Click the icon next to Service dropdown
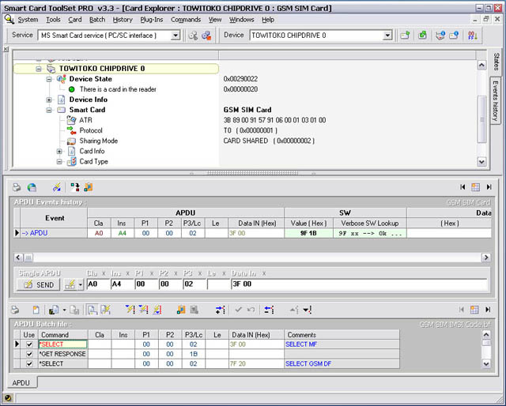This screenshot has height=406, width=506. (194, 36)
